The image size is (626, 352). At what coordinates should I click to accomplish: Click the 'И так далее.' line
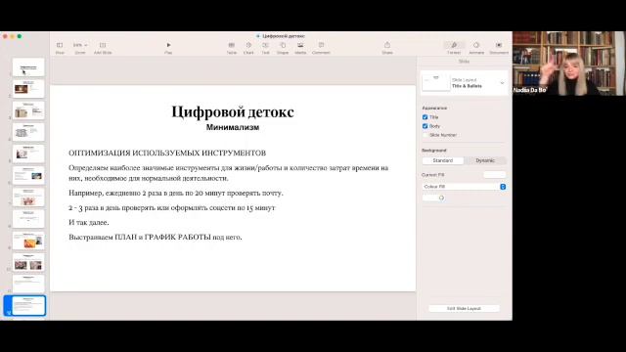pos(89,222)
